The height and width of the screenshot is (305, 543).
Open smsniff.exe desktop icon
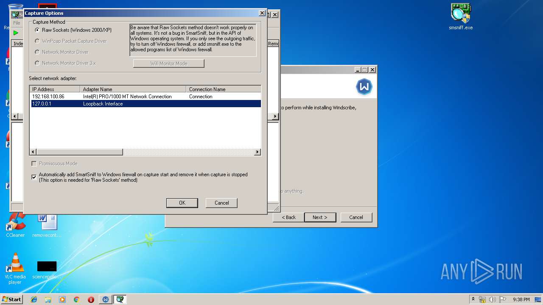pos(461,17)
